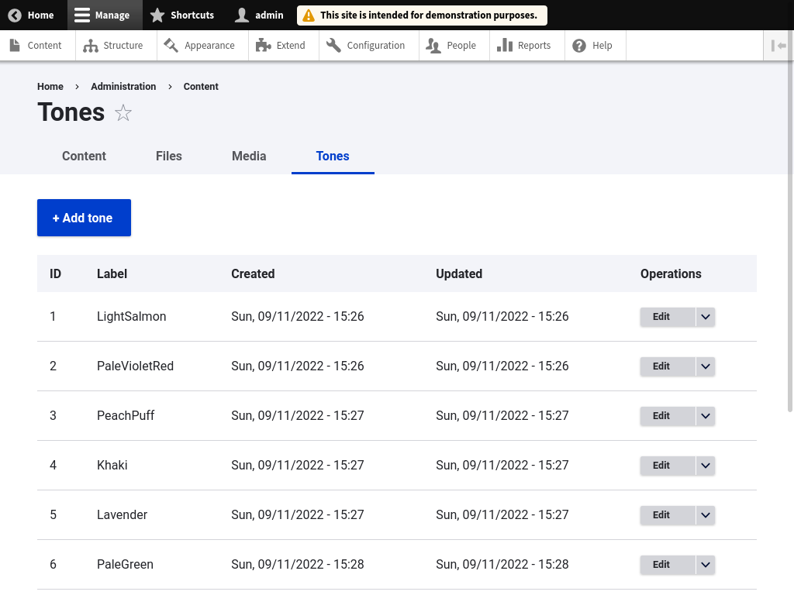Switch to the Media tab
The width and height of the screenshot is (794, 595).
click(249, 156)
